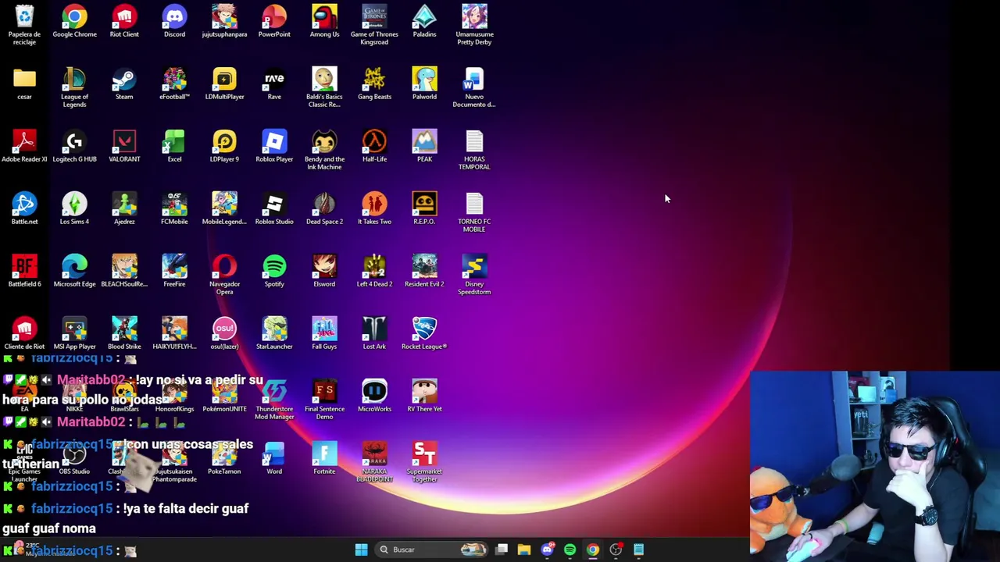Open OBS Studio from the taskbar
Image resolution: width=1000 pixels, height=562 pixels.
616,550
